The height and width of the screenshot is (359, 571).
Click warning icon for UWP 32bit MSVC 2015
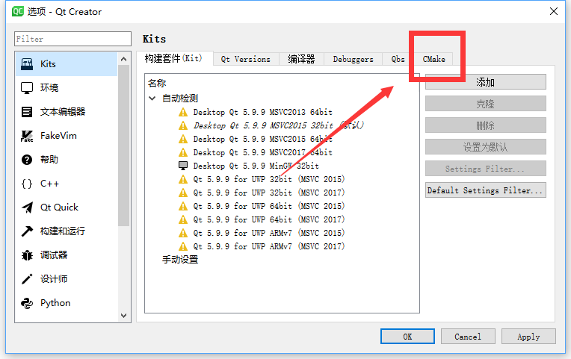point(183,179)
